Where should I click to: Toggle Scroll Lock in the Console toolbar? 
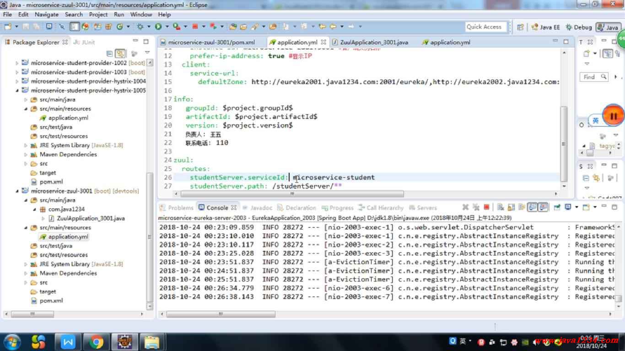coord(511,207)
